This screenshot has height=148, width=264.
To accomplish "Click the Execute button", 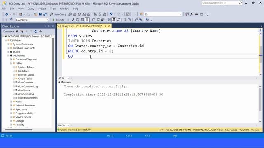I will 59,20.
